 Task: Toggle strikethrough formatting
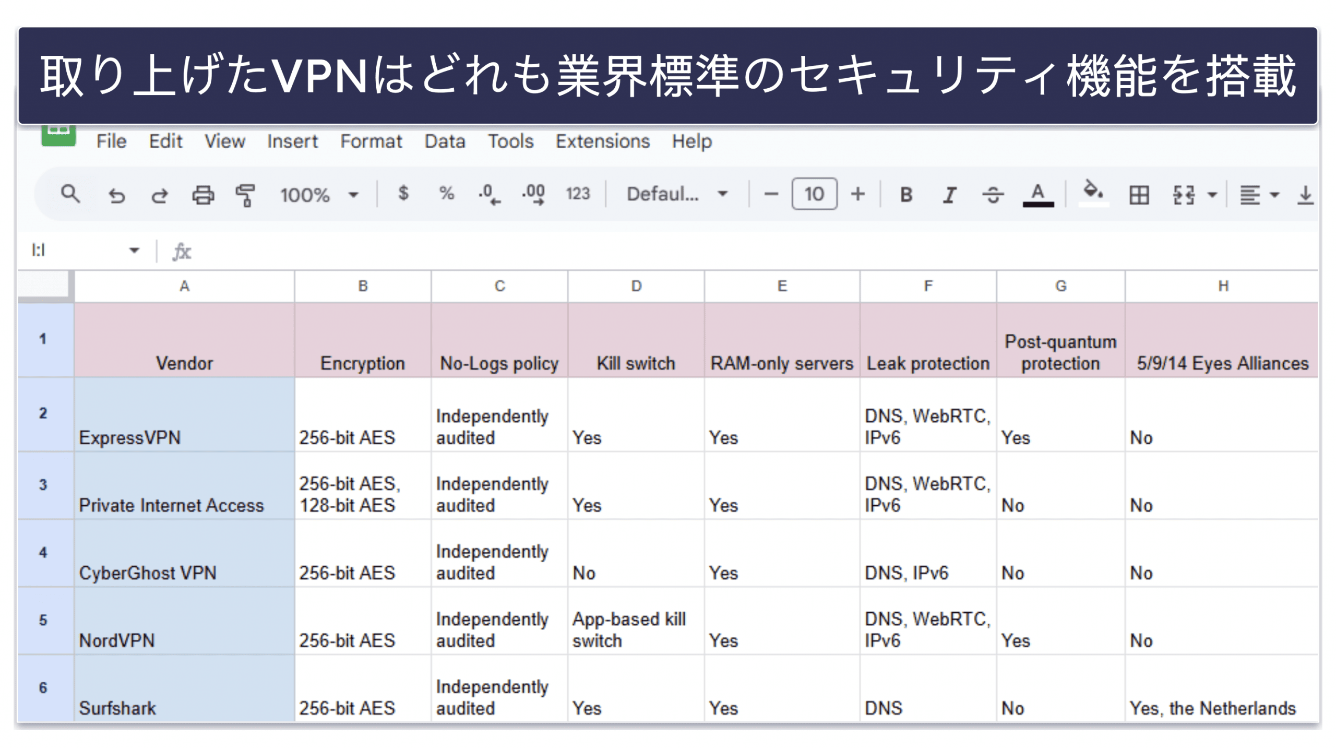tap(993, 194)
